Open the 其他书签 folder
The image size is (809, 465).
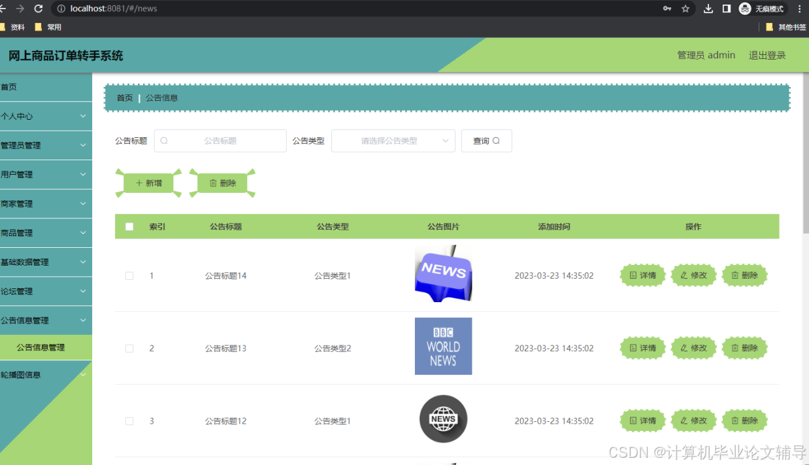click(x=786, y=27)
